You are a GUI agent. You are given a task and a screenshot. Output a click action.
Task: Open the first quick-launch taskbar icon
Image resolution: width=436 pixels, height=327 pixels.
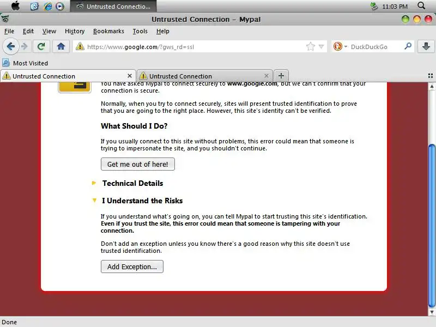pyautogui.click(x=34, y=6)
